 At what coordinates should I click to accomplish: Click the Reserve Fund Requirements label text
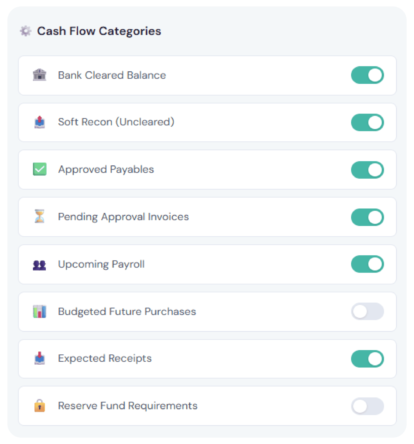[127, 406]
